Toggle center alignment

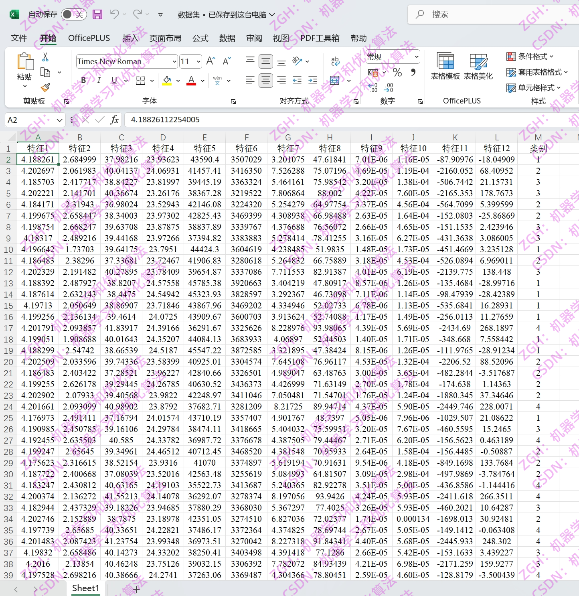click(x=265, y=80)
